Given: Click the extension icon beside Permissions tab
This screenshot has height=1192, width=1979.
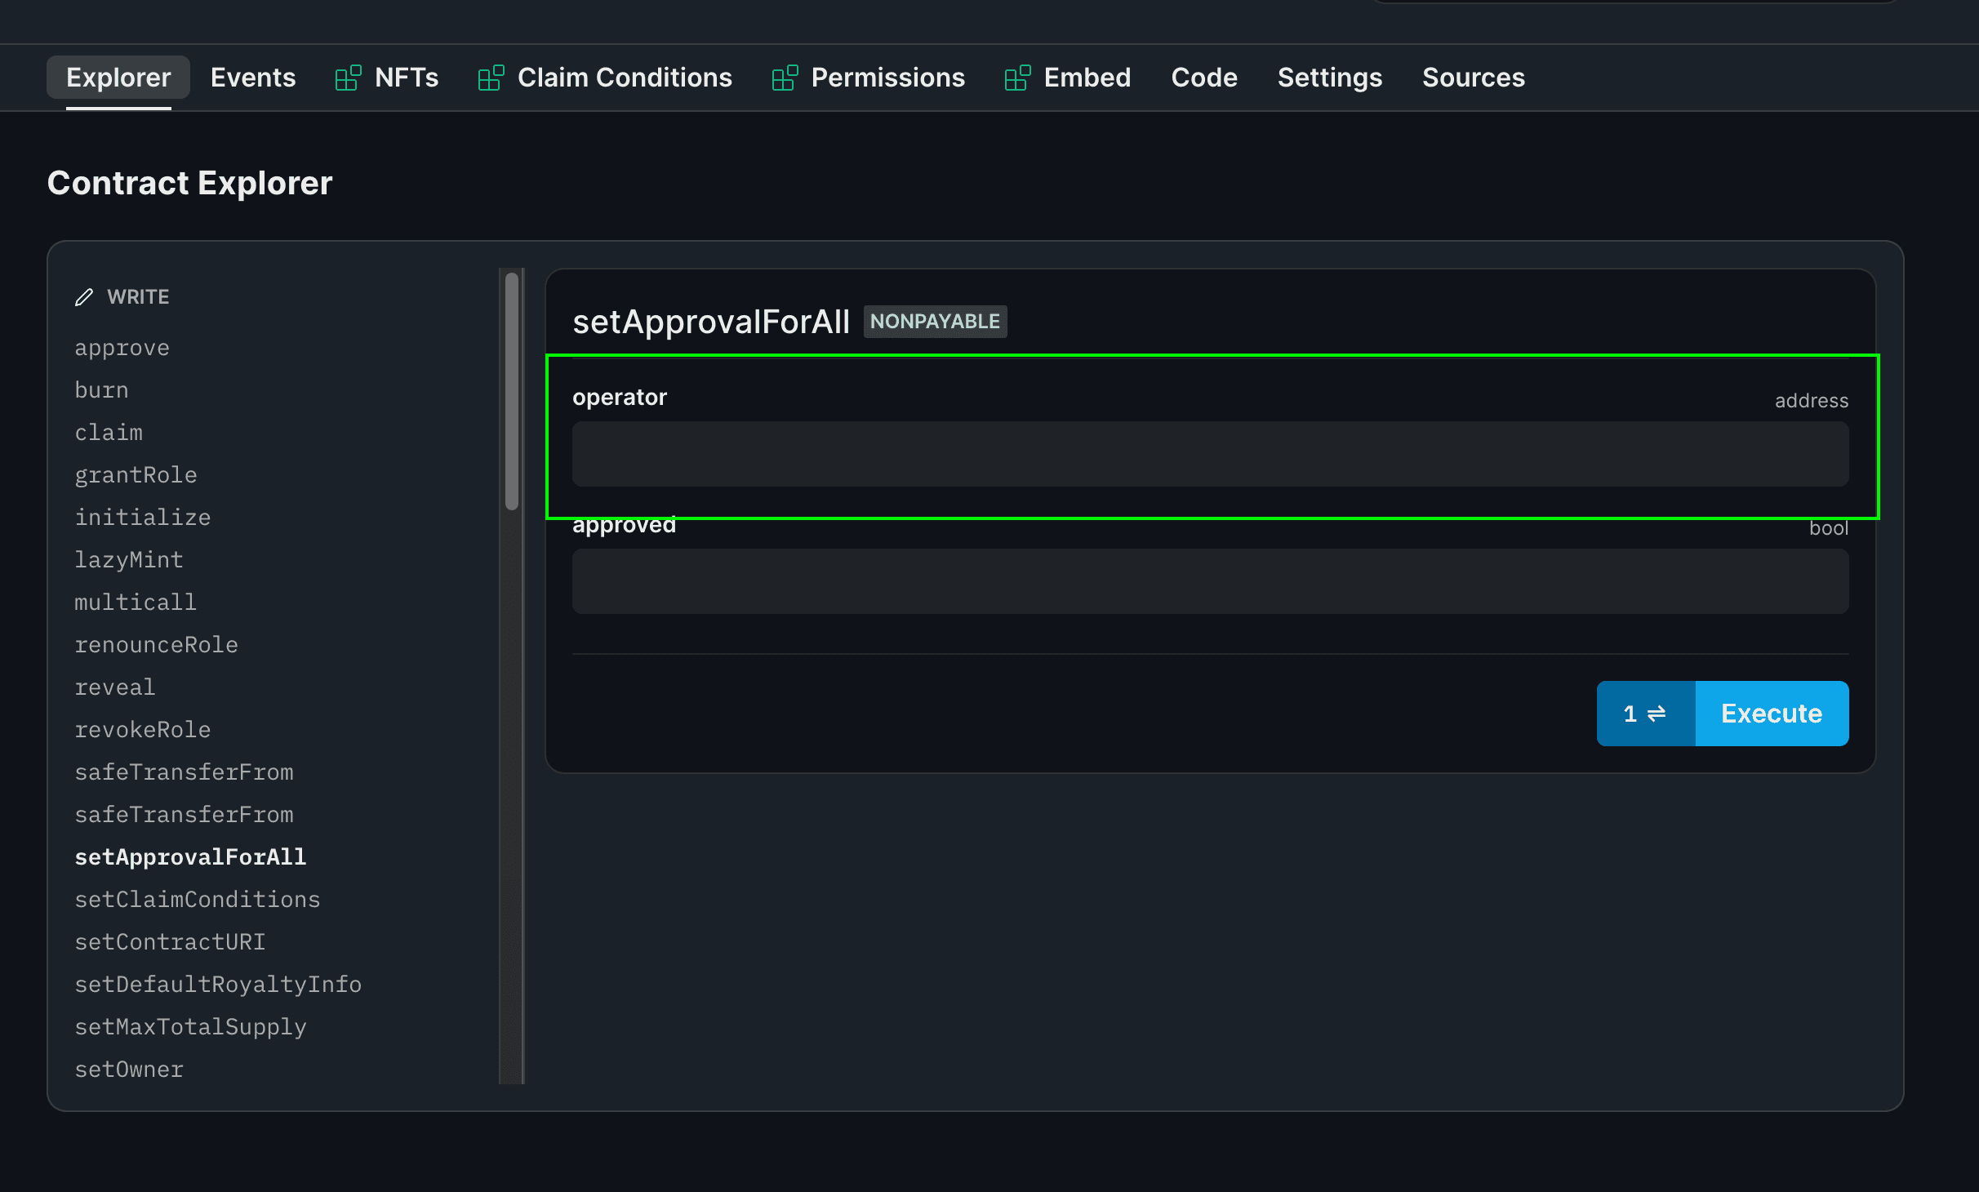Looking at the screenshot, I should 785,78.
